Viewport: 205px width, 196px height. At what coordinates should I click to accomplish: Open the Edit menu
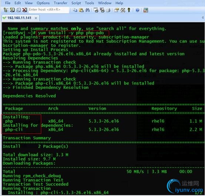(18, 3)
